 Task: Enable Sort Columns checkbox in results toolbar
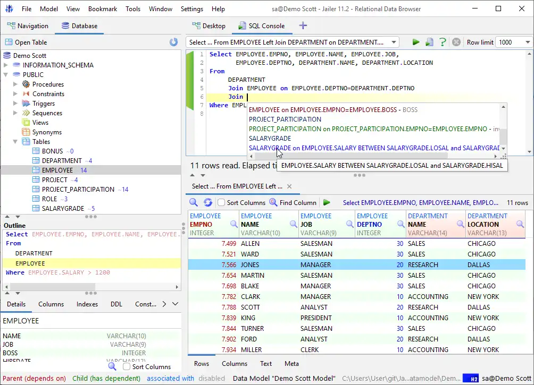(x=221, y=202)
